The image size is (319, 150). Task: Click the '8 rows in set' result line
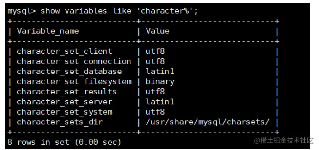pos(64,142)
